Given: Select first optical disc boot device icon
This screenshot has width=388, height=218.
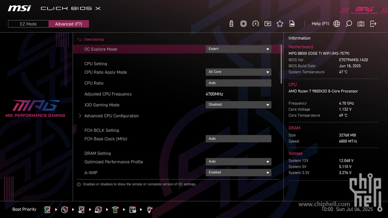Looking at the screenshot, I should pos(64,210).
